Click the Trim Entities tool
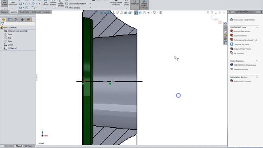This screenshot has width=263, height=148. [x=46, y=3]
